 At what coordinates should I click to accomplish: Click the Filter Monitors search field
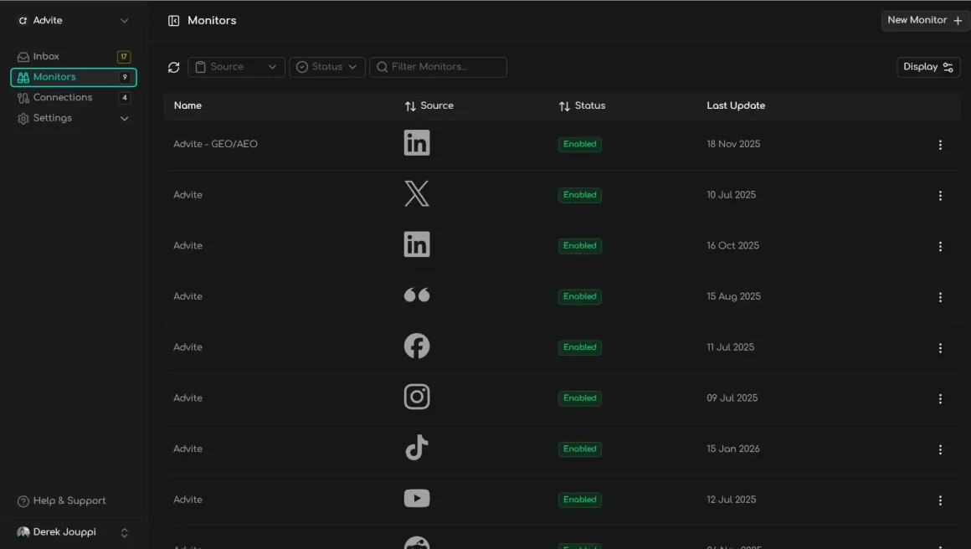click(x=438, y=67)
